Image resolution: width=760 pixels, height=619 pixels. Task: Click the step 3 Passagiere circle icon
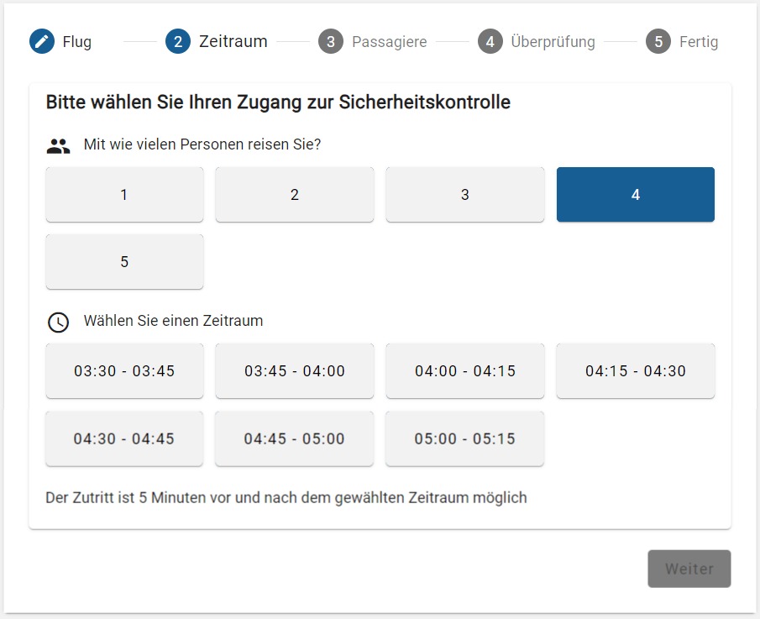pyautogui.click(x=331, y=41)
